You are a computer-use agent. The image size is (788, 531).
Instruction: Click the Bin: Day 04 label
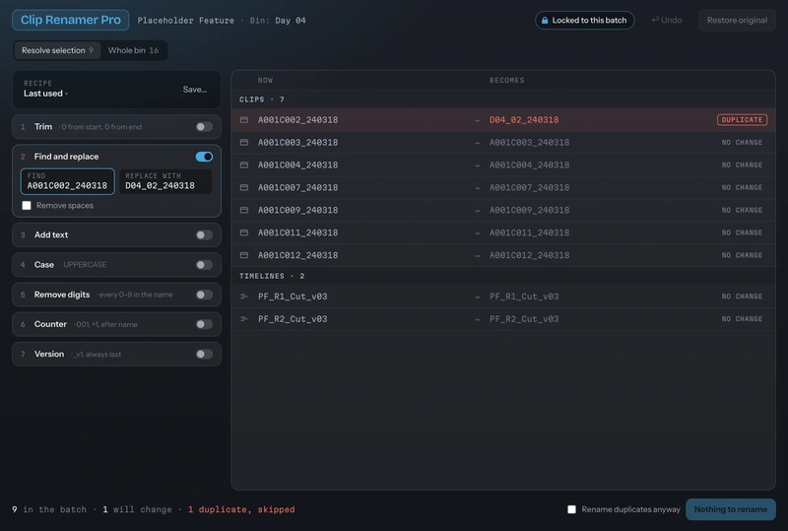[x=278, y=21]
